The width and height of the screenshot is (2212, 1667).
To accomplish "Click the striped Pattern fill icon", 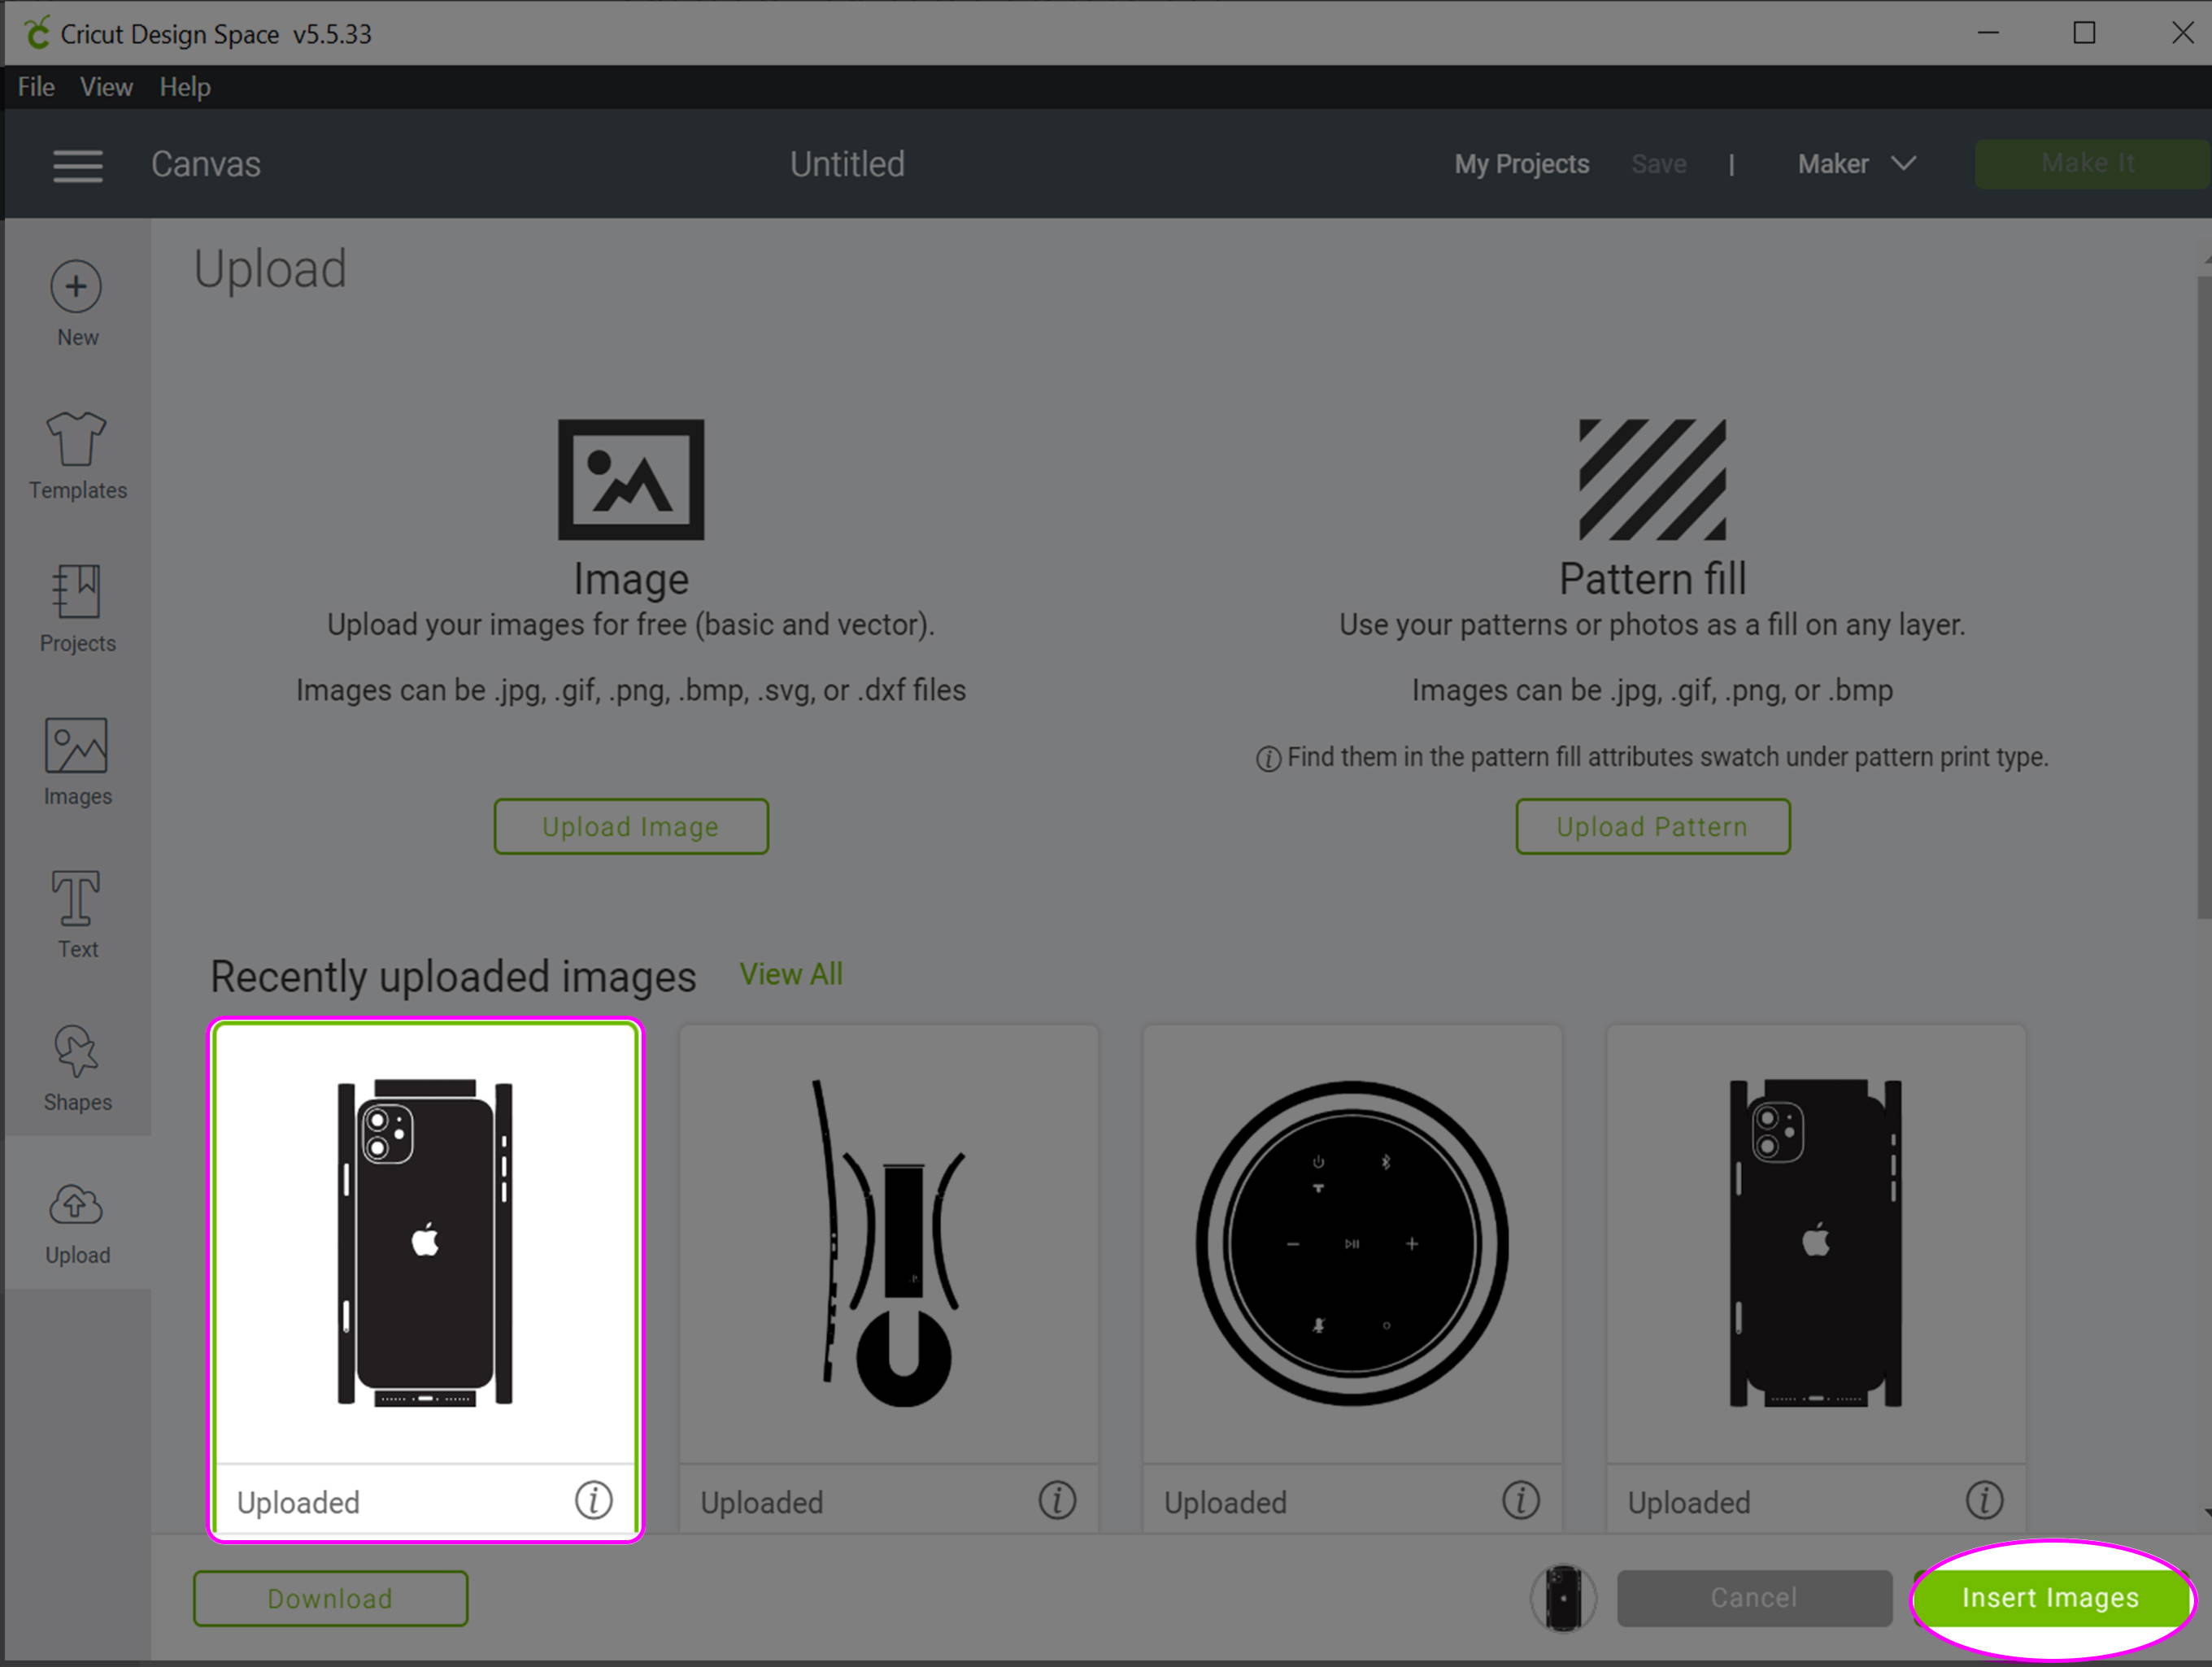I will tap(1652, 480).
